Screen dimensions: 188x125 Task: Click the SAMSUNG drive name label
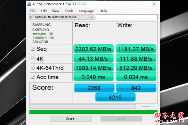coord(41,25)
